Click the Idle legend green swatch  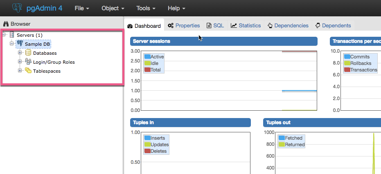(147, 63)
